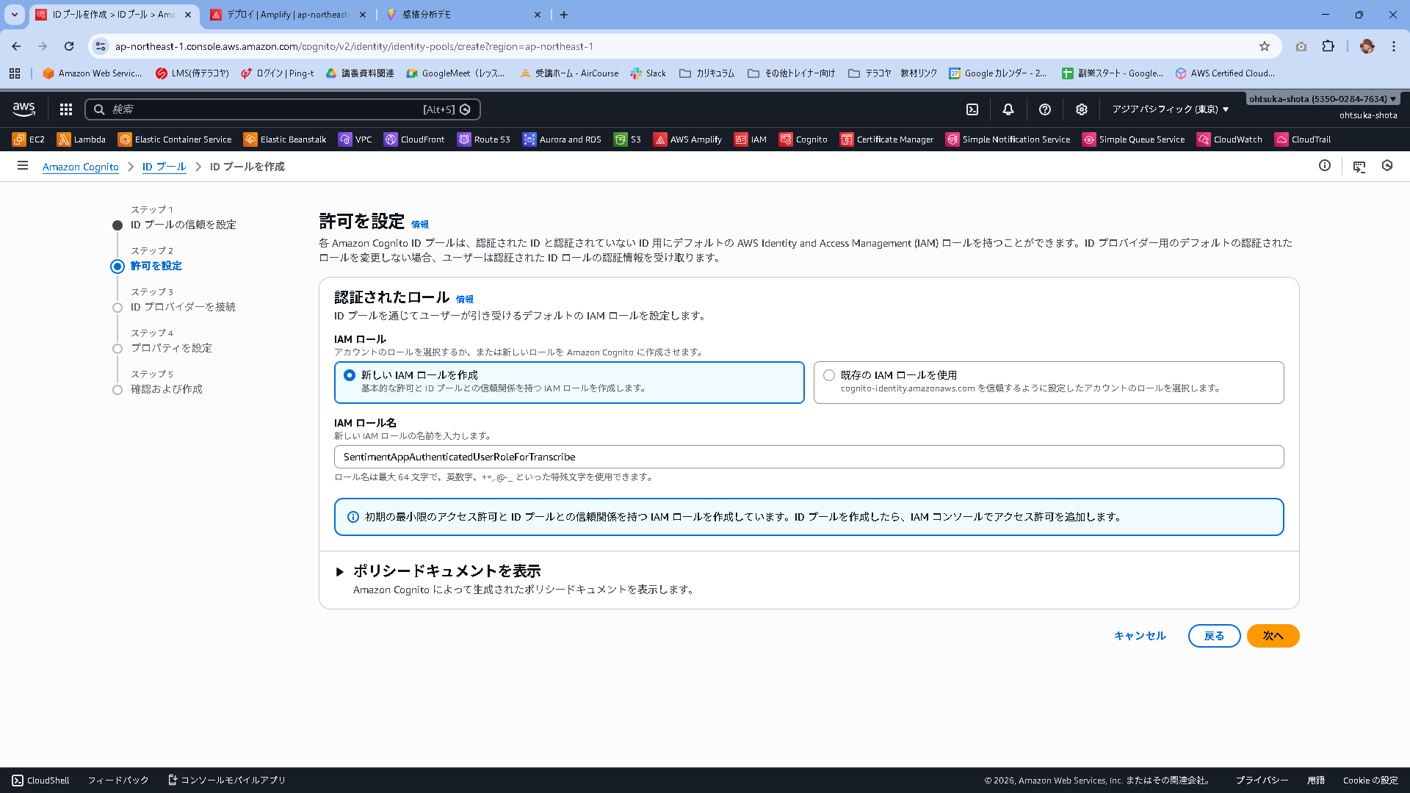Select '新しい IAM ロールを作成' radio option
The height and width of the screenshot is (793, 1410).
click(350, 375)
